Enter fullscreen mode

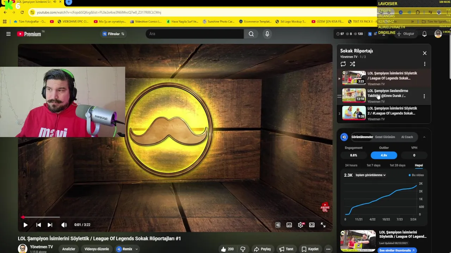click(323, 225)
